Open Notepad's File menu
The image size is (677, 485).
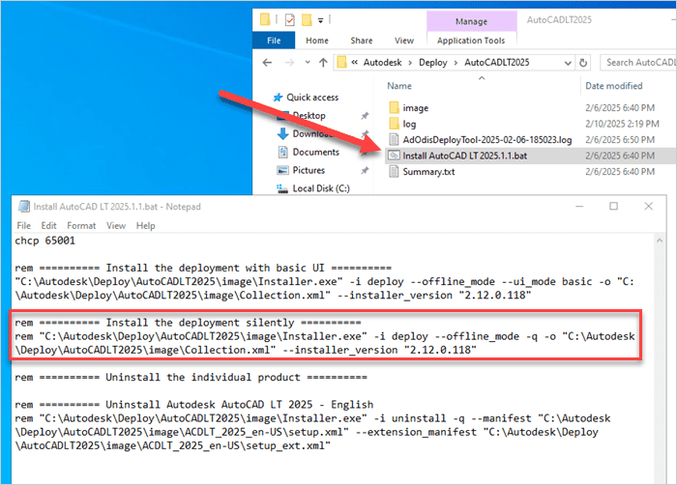pos(24,226)
